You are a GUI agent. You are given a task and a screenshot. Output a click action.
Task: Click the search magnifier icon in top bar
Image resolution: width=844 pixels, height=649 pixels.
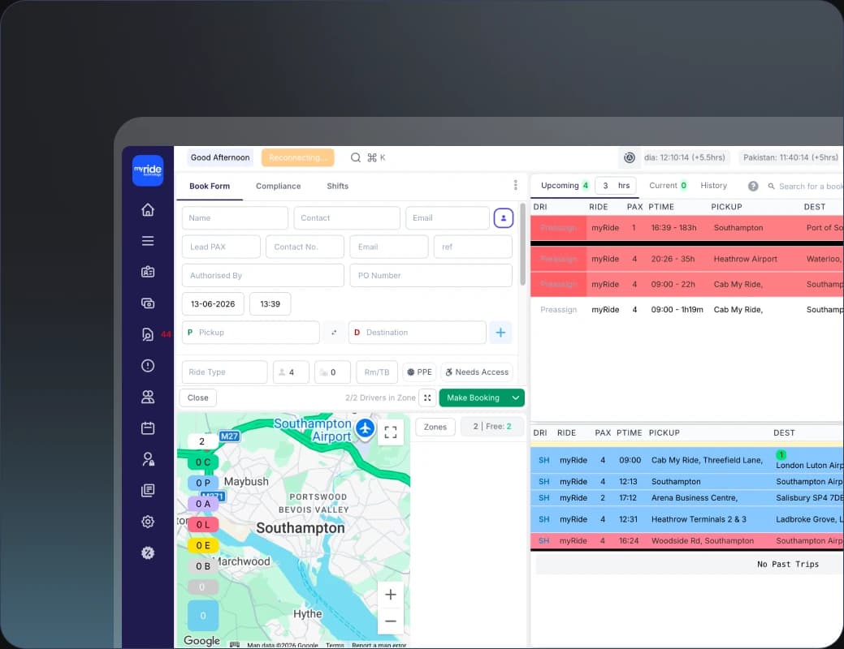355,157
